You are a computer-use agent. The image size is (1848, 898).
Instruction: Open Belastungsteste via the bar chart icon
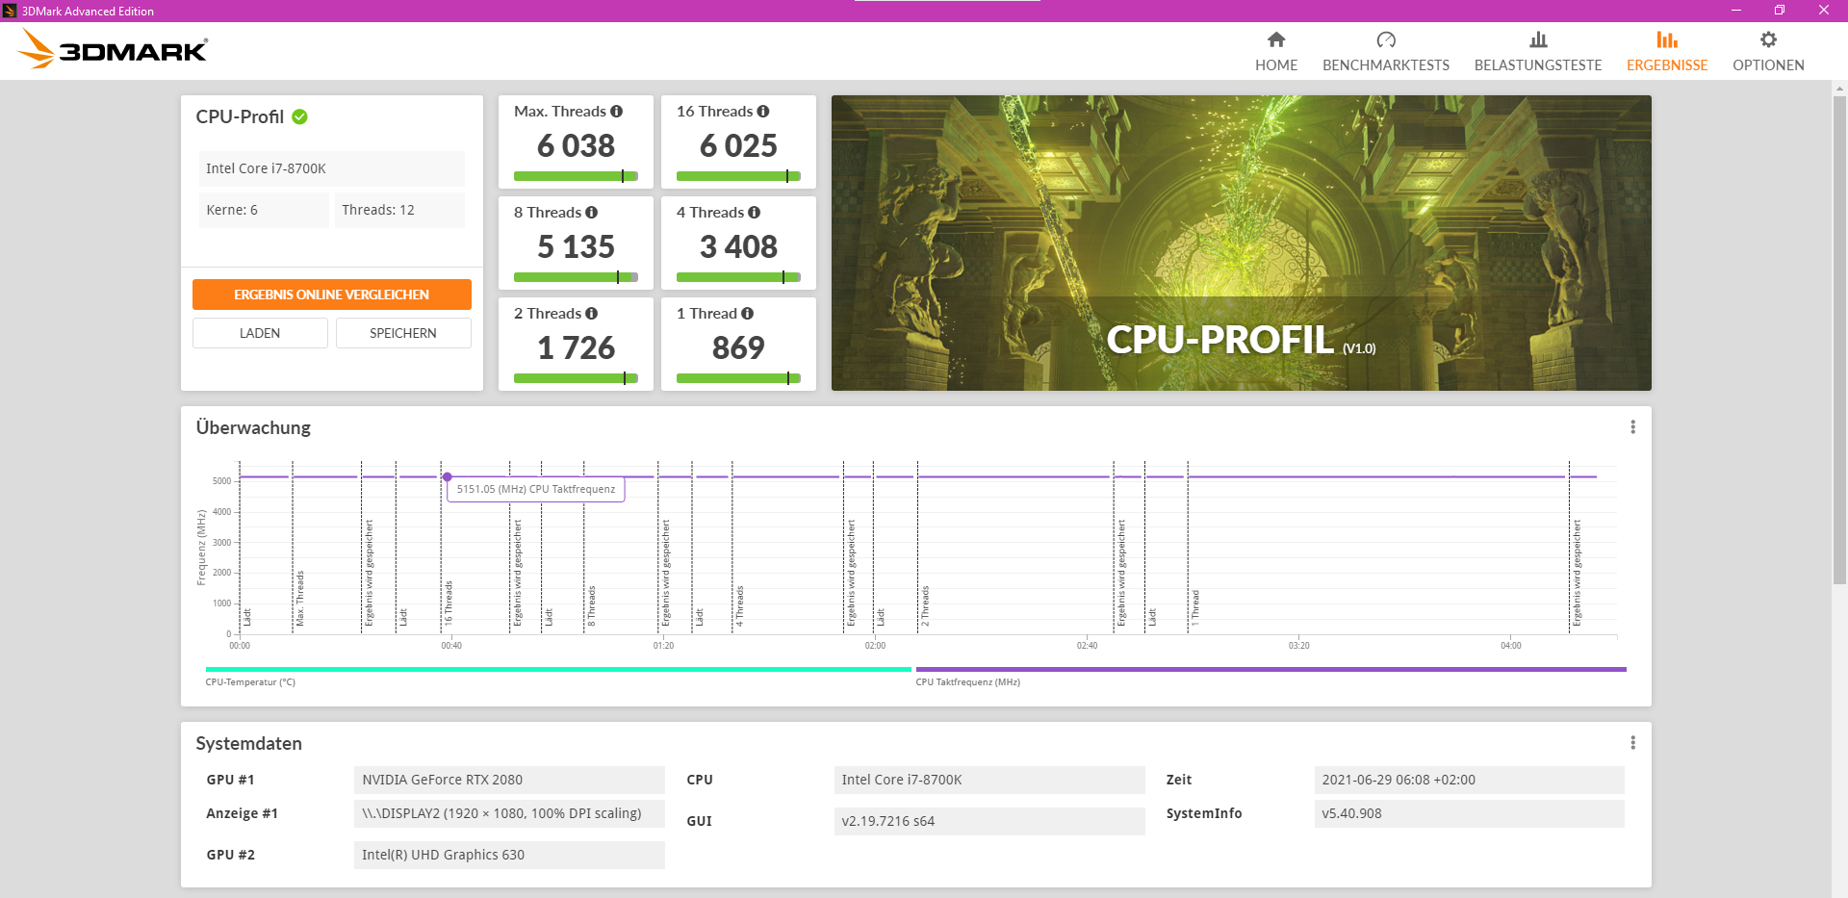tap(1537, 40)
